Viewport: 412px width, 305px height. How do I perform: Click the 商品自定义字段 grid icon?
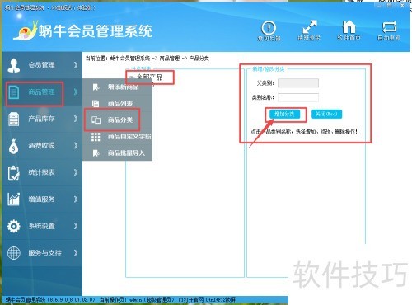96,137
